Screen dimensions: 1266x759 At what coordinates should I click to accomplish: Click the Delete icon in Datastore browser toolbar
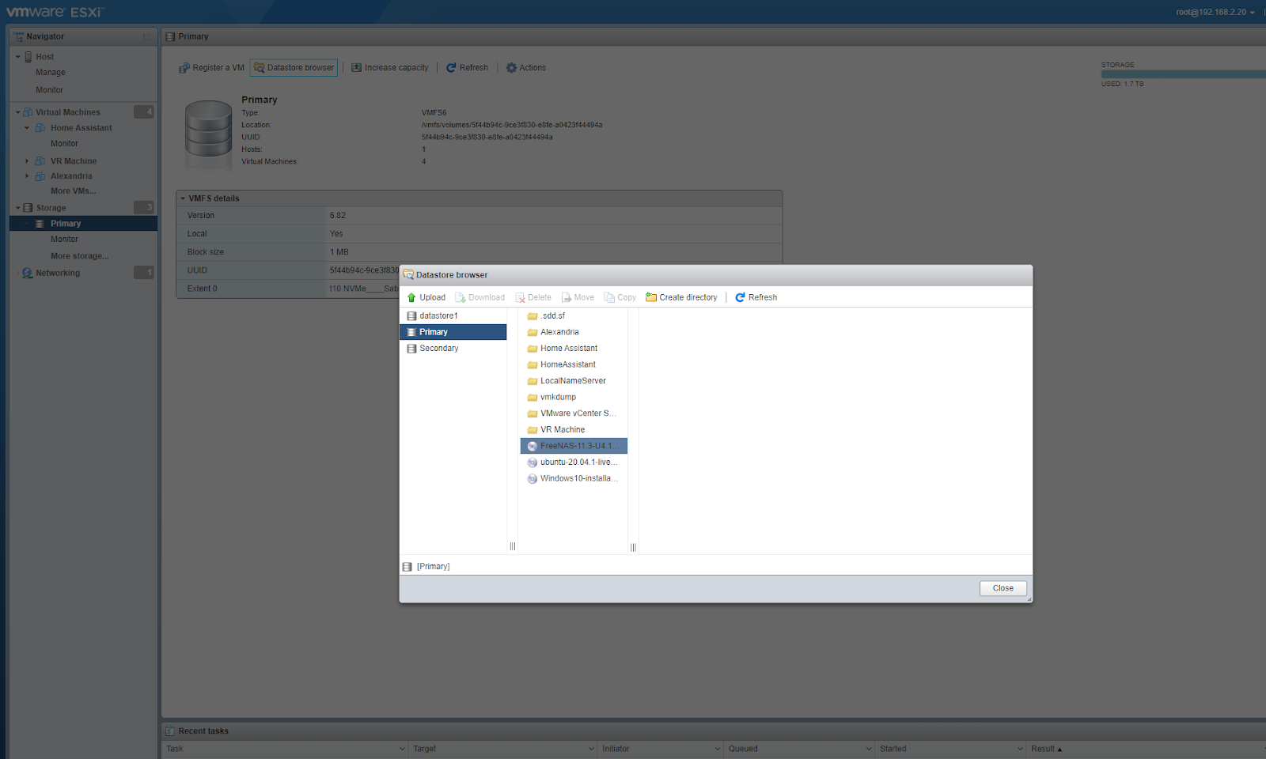tap(521, 298)
